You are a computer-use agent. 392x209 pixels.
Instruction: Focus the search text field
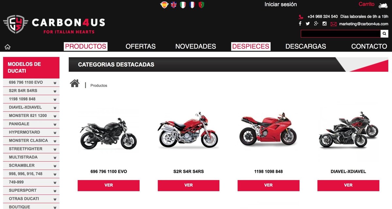[x=341, y=34]
